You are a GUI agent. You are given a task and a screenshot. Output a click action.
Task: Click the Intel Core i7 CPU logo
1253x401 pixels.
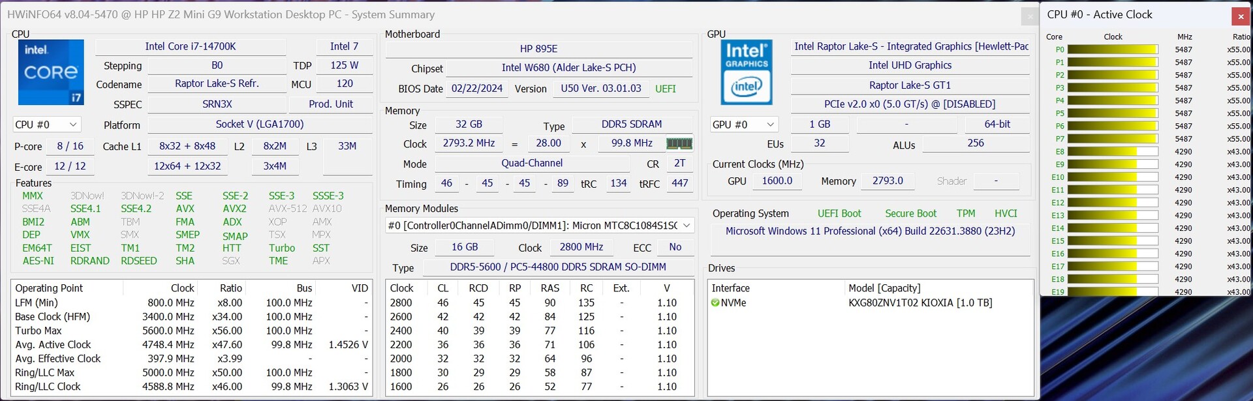pyautogui.click(x=51, y=72)
